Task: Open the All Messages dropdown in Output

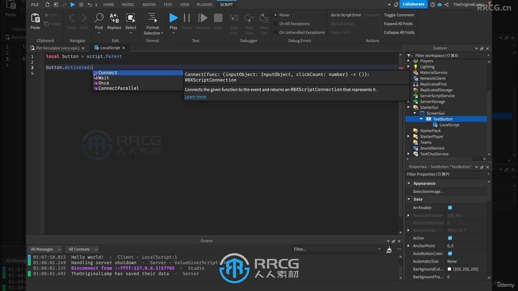Action: (x=45, y=249)
